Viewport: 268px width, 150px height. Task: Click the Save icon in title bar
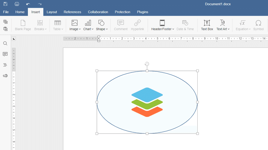pos(5,4)
